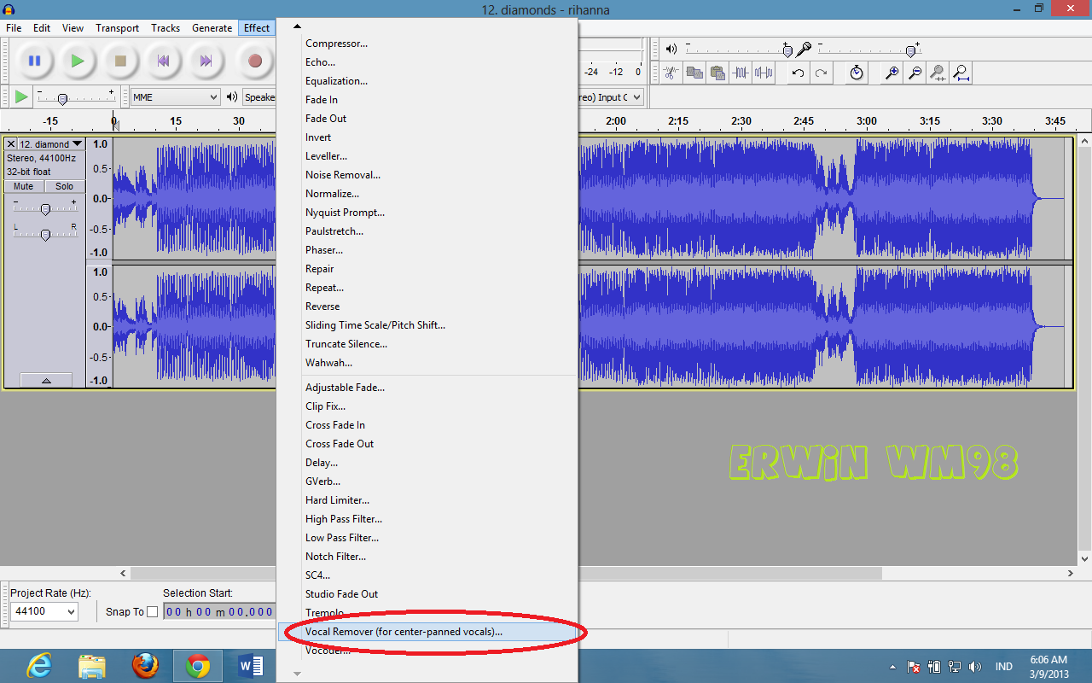Solo the 12. diamond track

(65, 186)
